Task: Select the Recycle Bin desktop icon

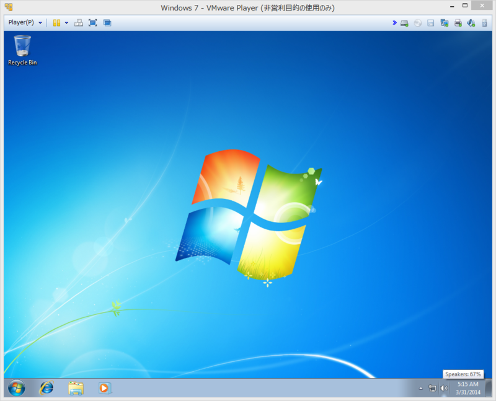Action: point(22,51)
